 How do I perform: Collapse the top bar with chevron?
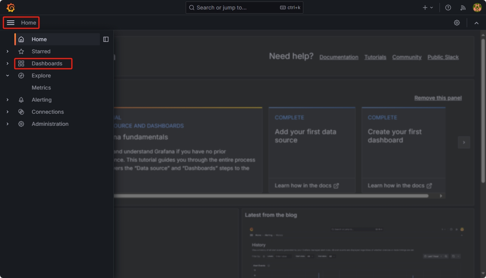tap(477, 23)
